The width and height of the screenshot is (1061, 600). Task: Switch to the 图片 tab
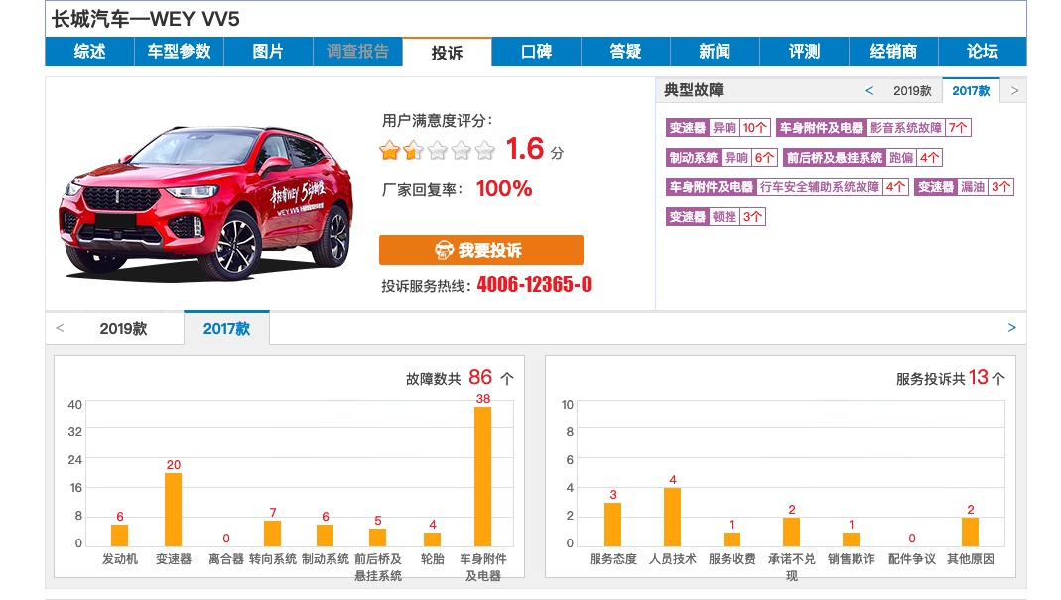click(x=268, y=52)
